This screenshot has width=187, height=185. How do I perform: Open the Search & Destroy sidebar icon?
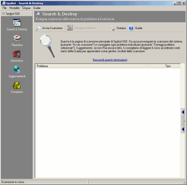17,24
